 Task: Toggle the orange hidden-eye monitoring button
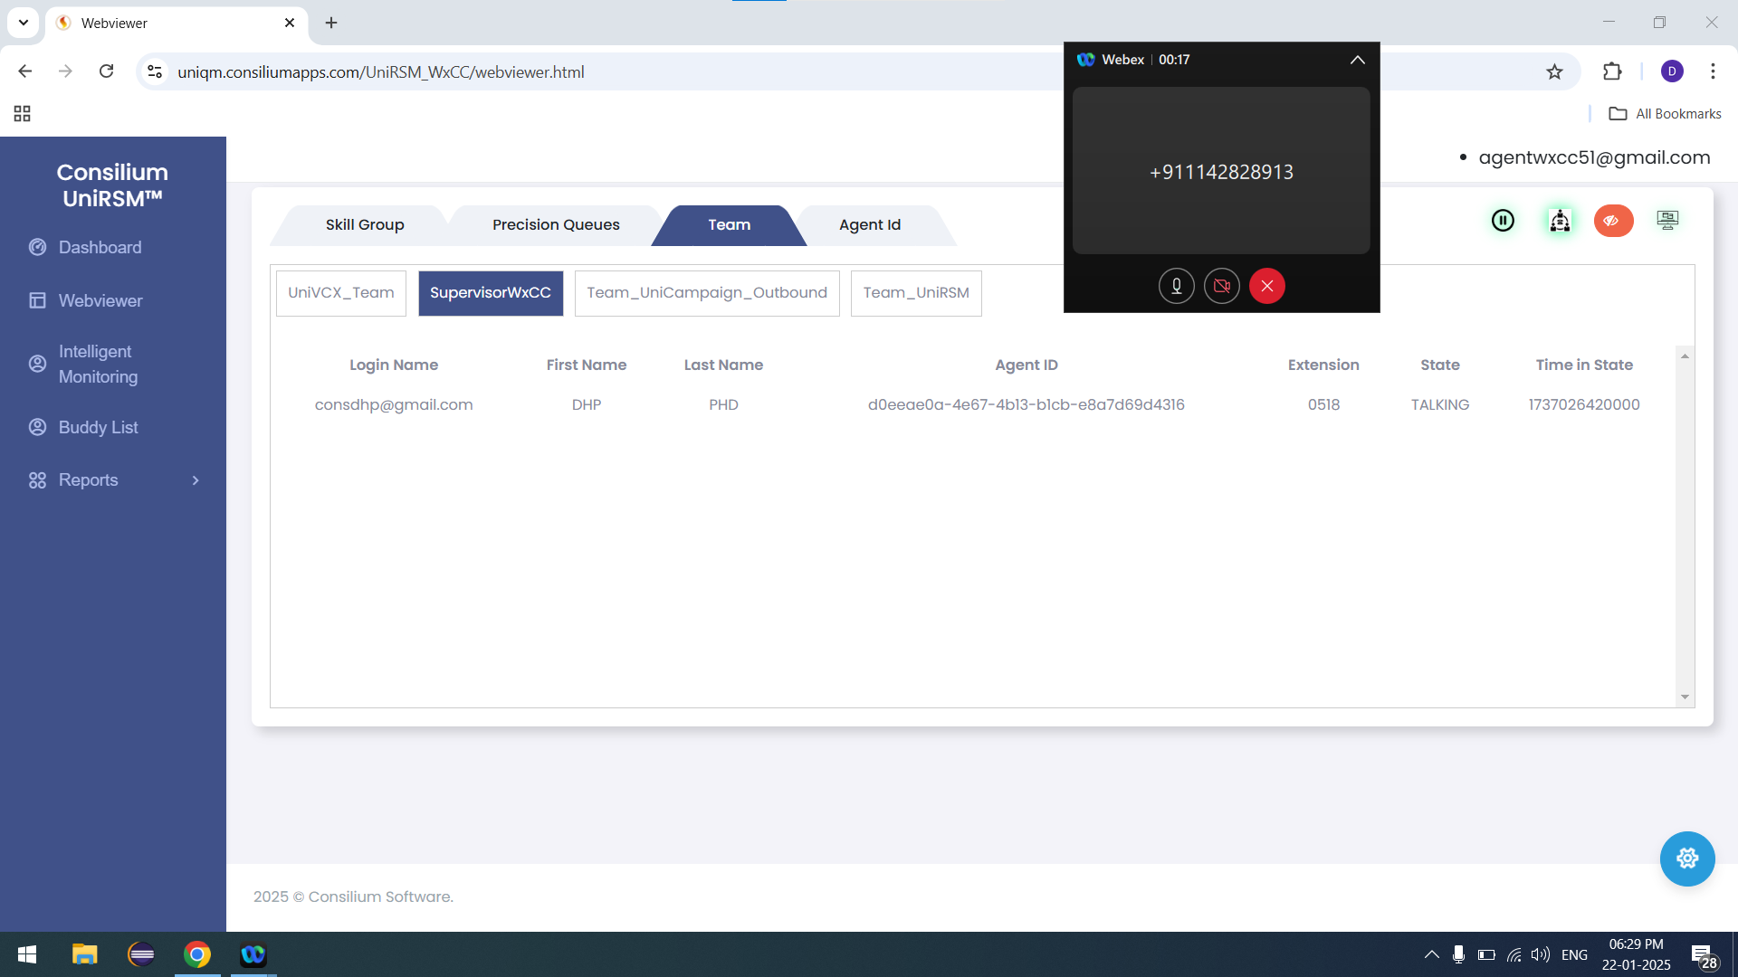pos(1613,221)
